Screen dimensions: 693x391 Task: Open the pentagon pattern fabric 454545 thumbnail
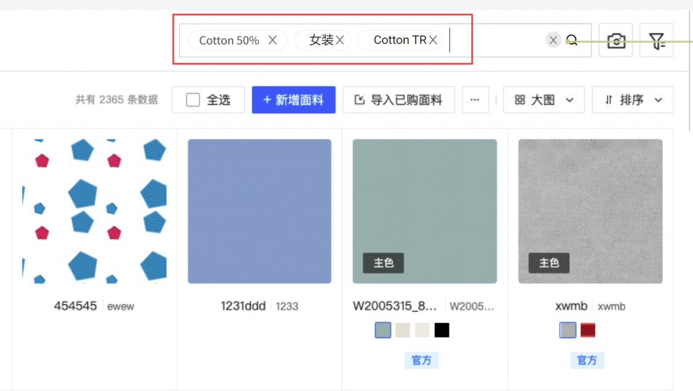[94, 211]
